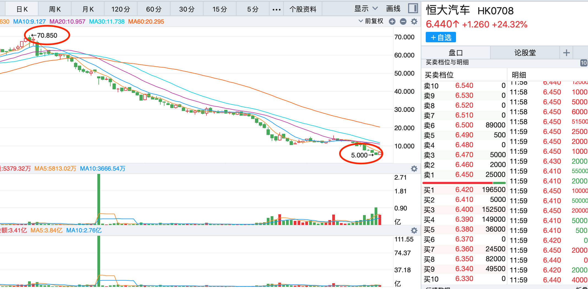
Task: Select the 卖6 ask price 6.500
Action: (464, 125)
